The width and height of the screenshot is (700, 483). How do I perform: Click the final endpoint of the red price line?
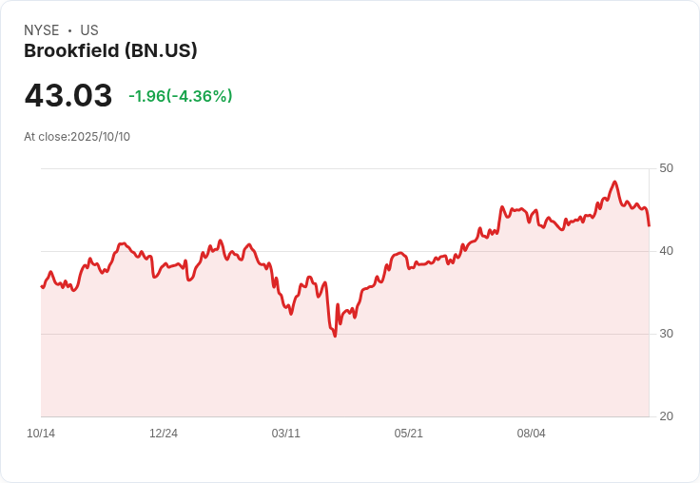pyautogui.click(x=649, y=225)
